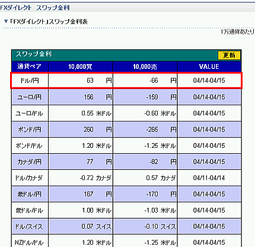Collapse the 「FXダイレクト」スワップ金利表 triangle
Screen dimensions: 255x247
[x=6, y=21]
